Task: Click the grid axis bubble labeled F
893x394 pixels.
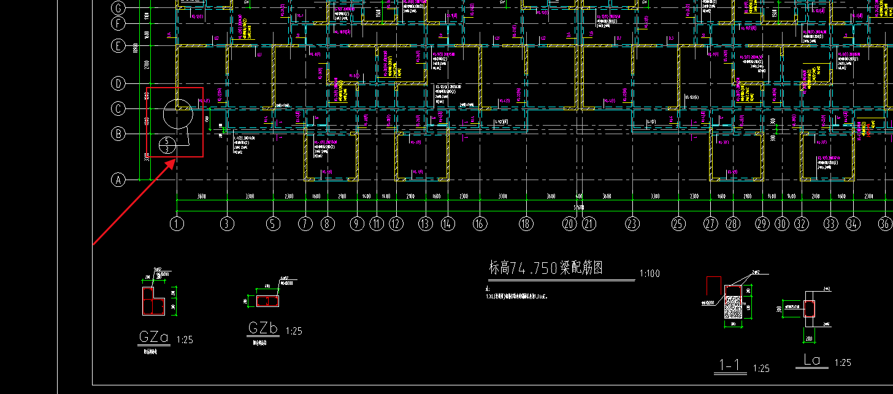Action: click(118, 24)
